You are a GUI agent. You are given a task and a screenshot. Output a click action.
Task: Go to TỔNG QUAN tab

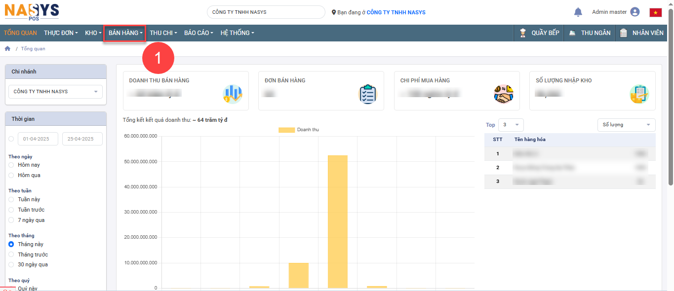pos(20,33)
